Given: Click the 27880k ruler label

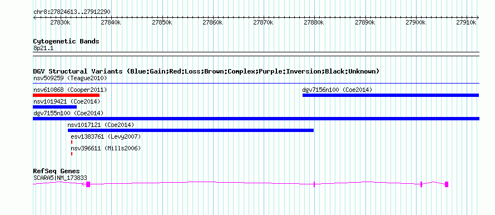Looking at the screenshot, I should pos(314,23).
